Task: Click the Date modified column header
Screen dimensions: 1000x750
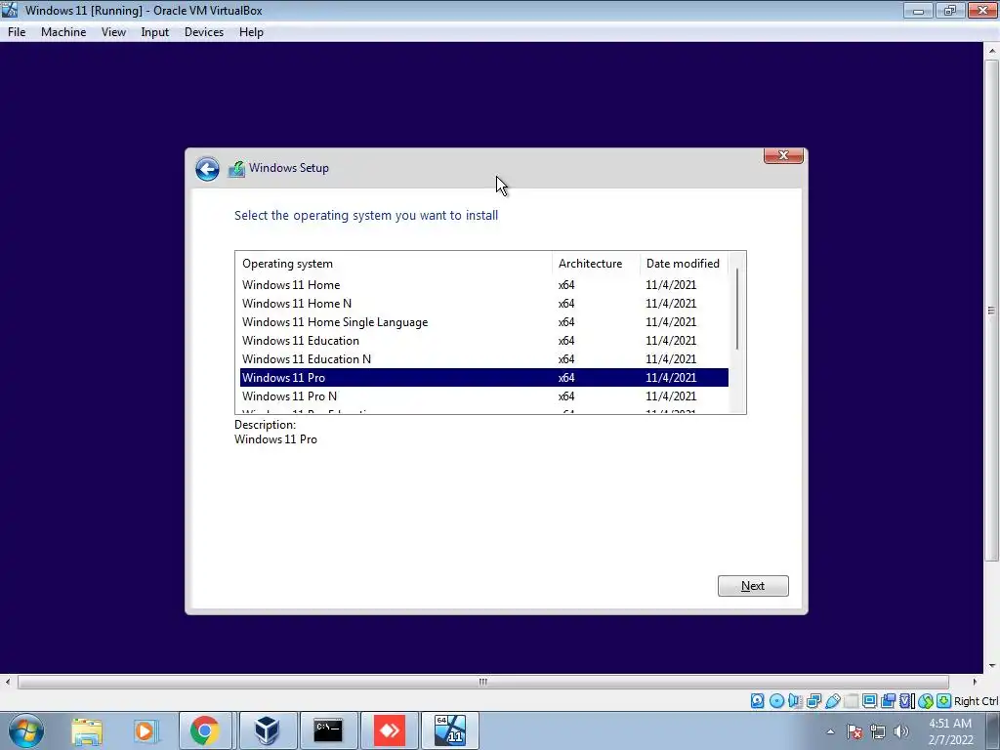Action: (684, 264)
